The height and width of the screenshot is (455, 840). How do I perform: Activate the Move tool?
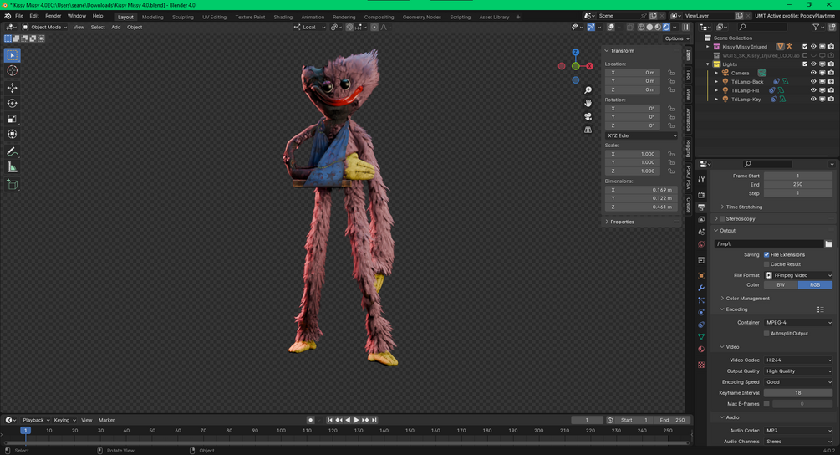(13, 87)
